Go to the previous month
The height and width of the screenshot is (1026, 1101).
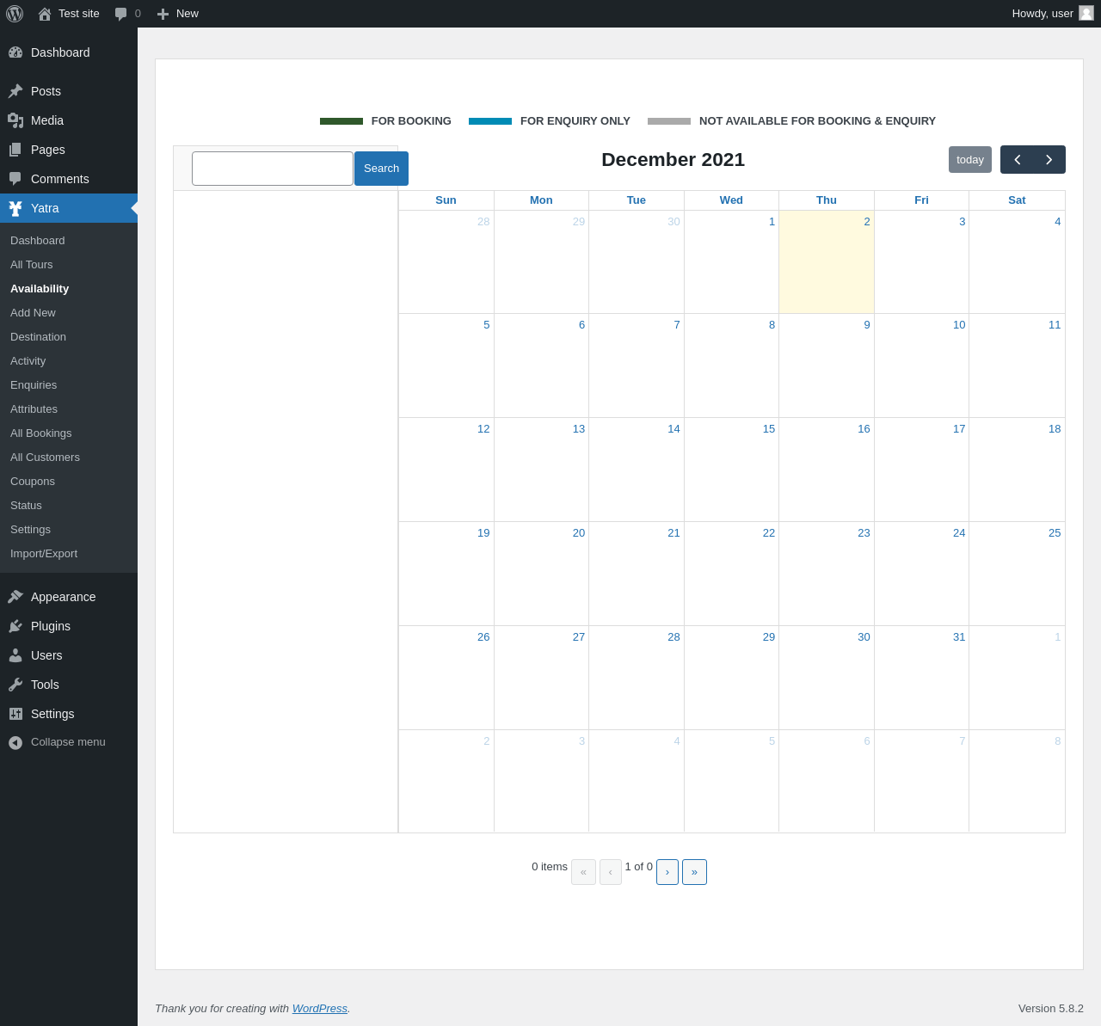[1017, 160]
